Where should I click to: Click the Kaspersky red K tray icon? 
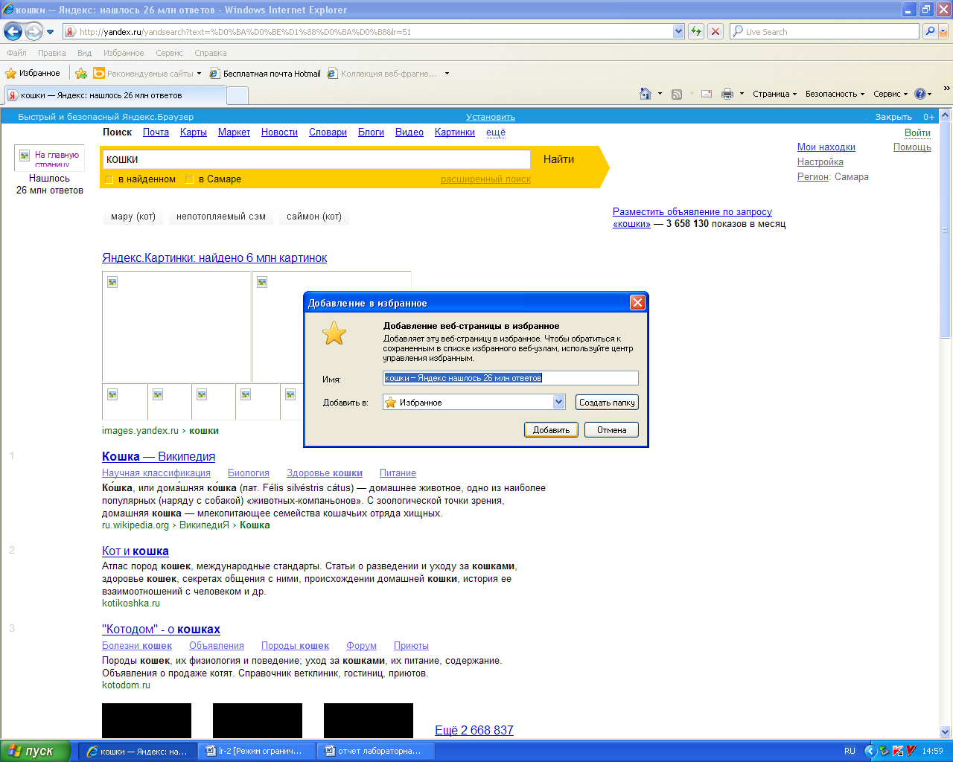899,751
